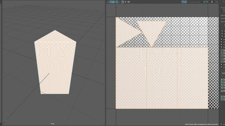
Task: Toggle RGB channels display icon
Action: click(204, 2)
